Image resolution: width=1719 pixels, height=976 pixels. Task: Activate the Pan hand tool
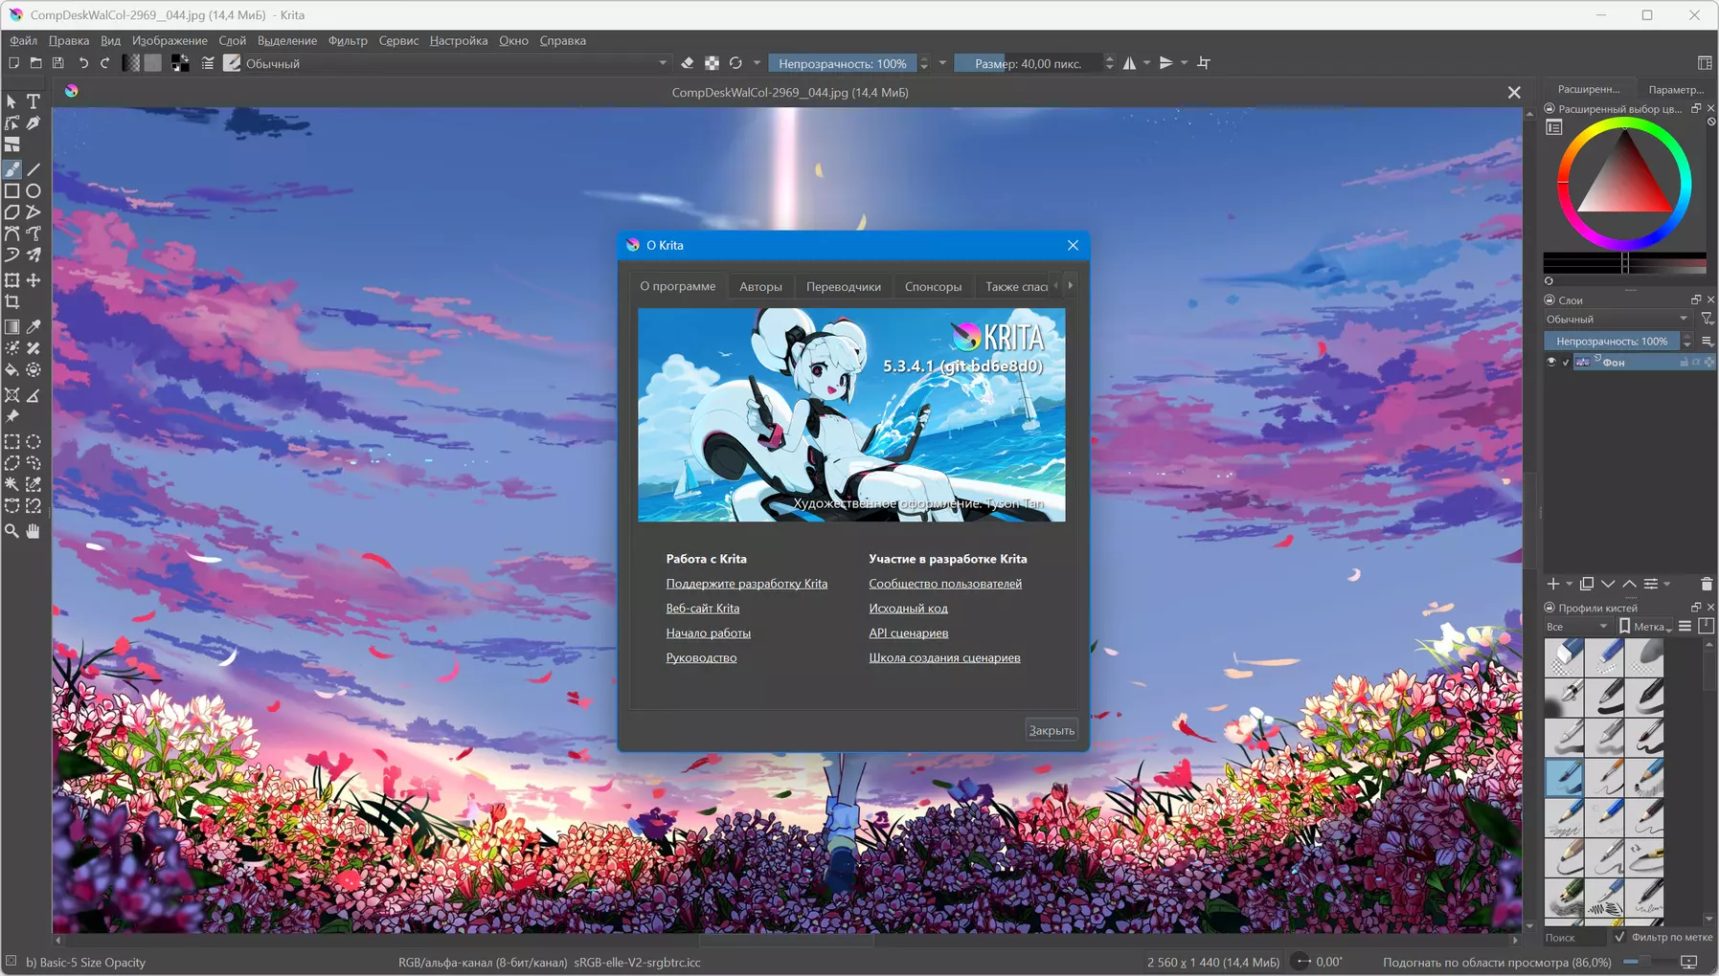pos(34,531)
